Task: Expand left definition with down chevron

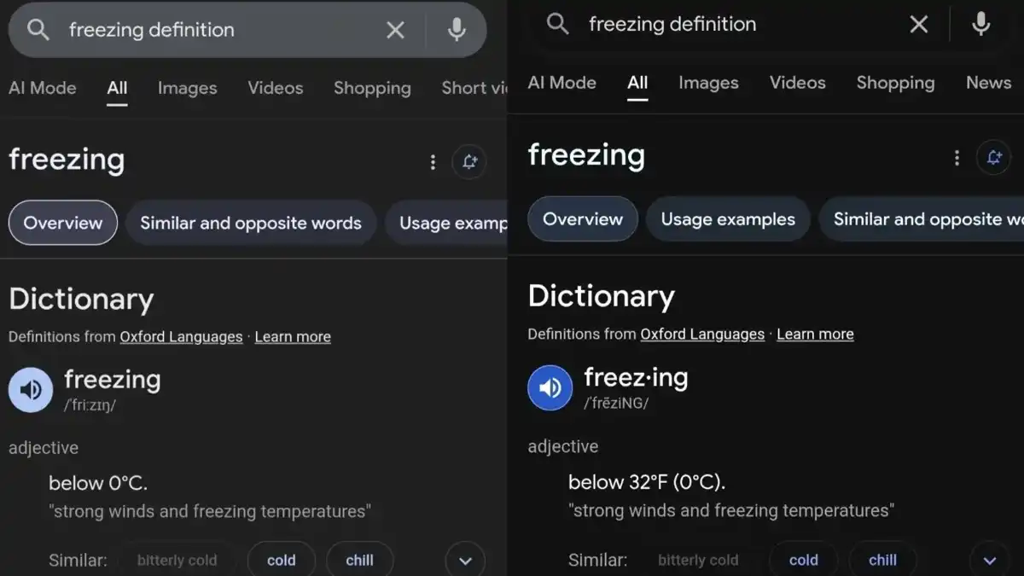Action: pyautogui.click(x=465, y=561)
